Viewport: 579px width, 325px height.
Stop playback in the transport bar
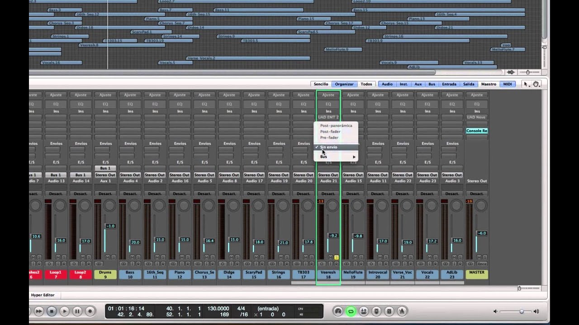pos(52,311)
